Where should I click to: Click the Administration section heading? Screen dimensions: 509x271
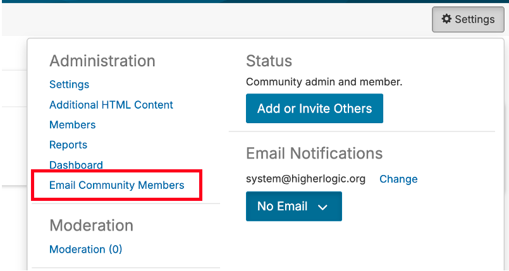pos(102,61)
